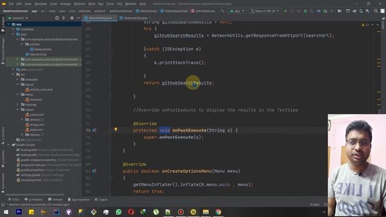Open the Refactor menu

pos(80,4)
